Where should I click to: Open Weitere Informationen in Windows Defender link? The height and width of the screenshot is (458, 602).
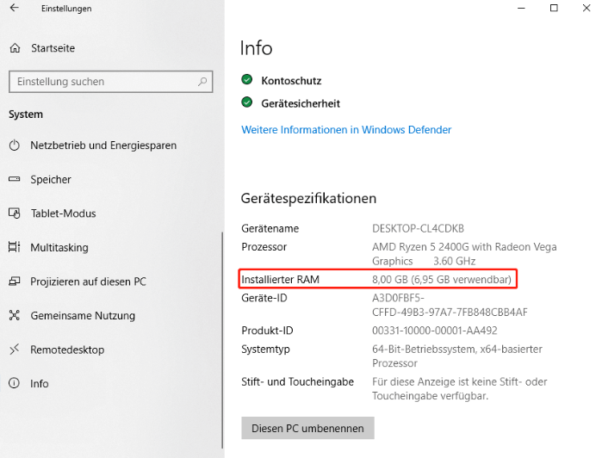point(346,130)
